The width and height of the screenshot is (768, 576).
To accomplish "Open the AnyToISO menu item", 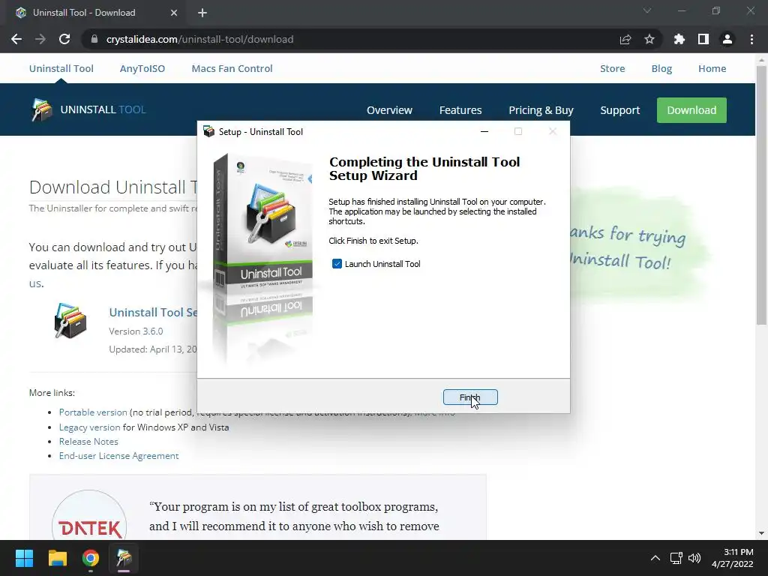I will click(x=142, y=68).
